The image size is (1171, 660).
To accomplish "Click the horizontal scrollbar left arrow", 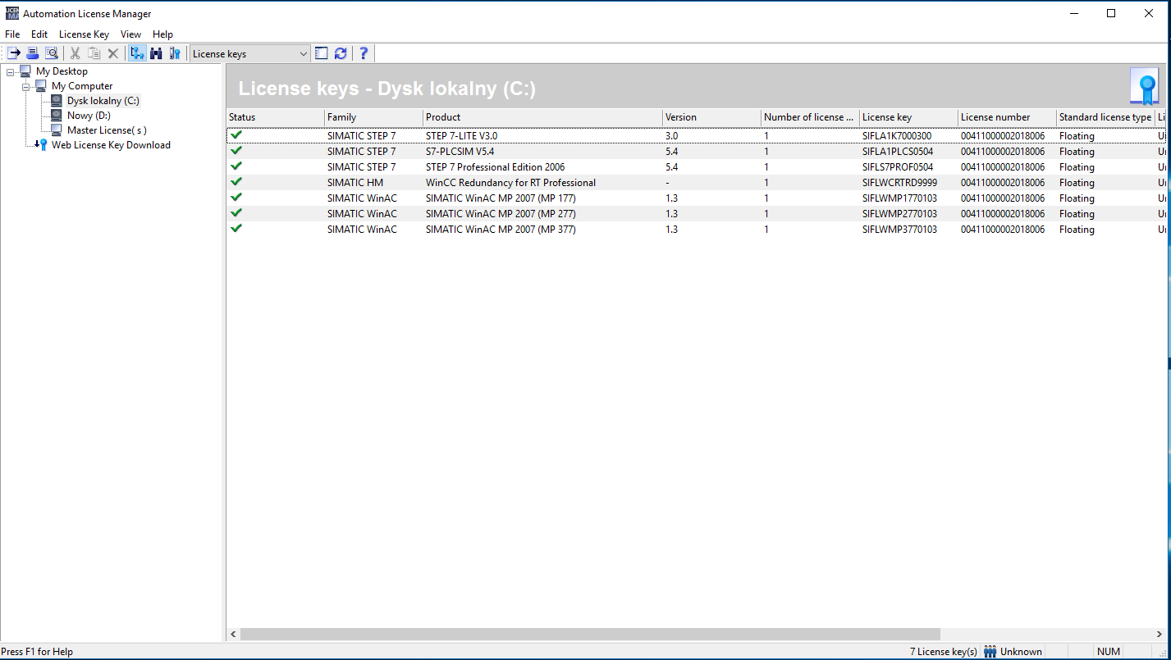I will click(x=233, y=635).
